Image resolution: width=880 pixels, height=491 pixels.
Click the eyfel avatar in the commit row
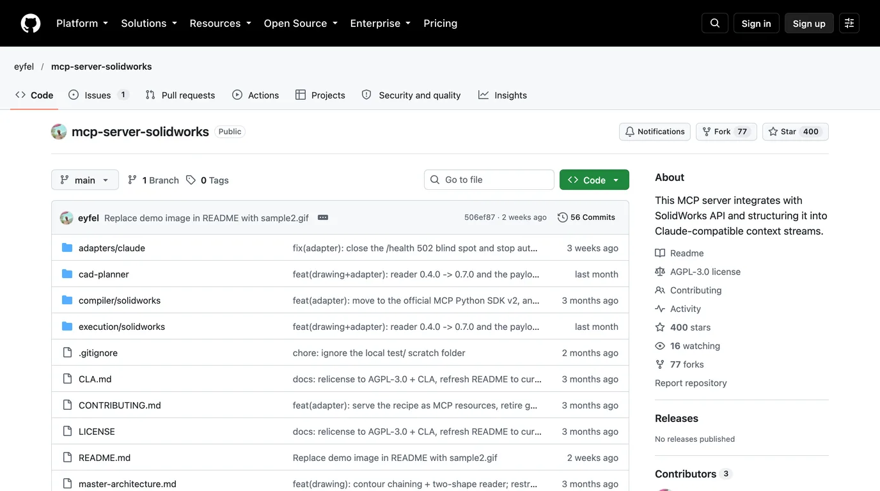point(67,218)
